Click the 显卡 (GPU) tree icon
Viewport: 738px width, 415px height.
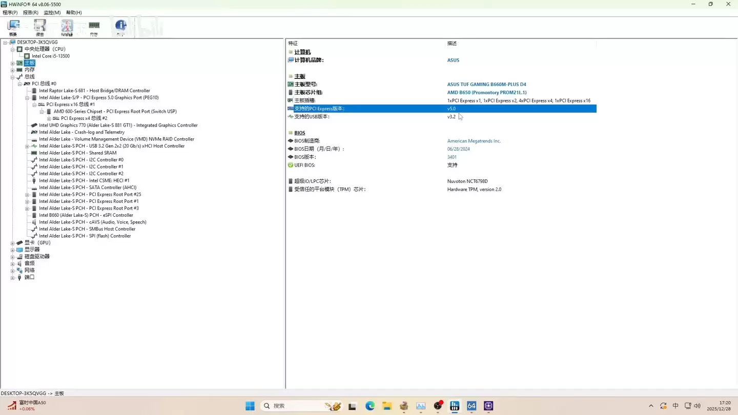pyautogui.click(x=19, y=242)
